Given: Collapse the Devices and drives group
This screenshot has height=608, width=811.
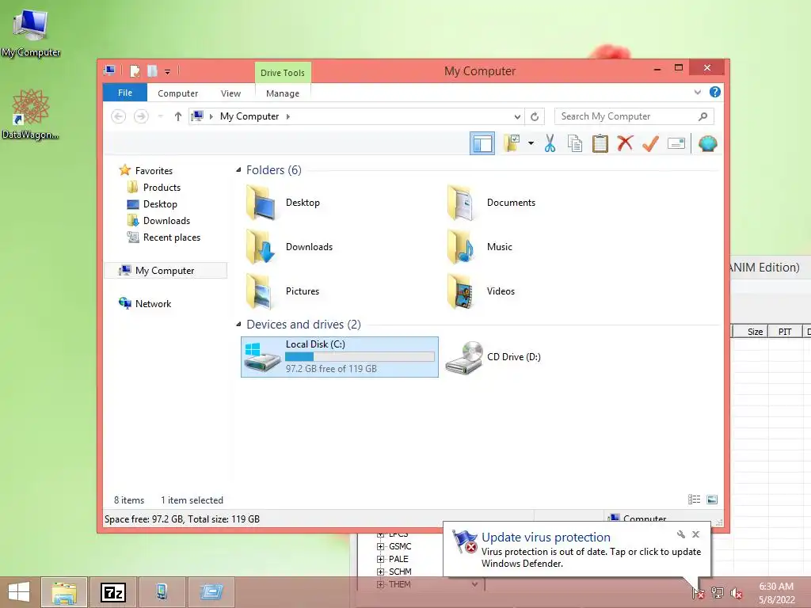Looking at the screenshot, I should (x=238, y=324).
